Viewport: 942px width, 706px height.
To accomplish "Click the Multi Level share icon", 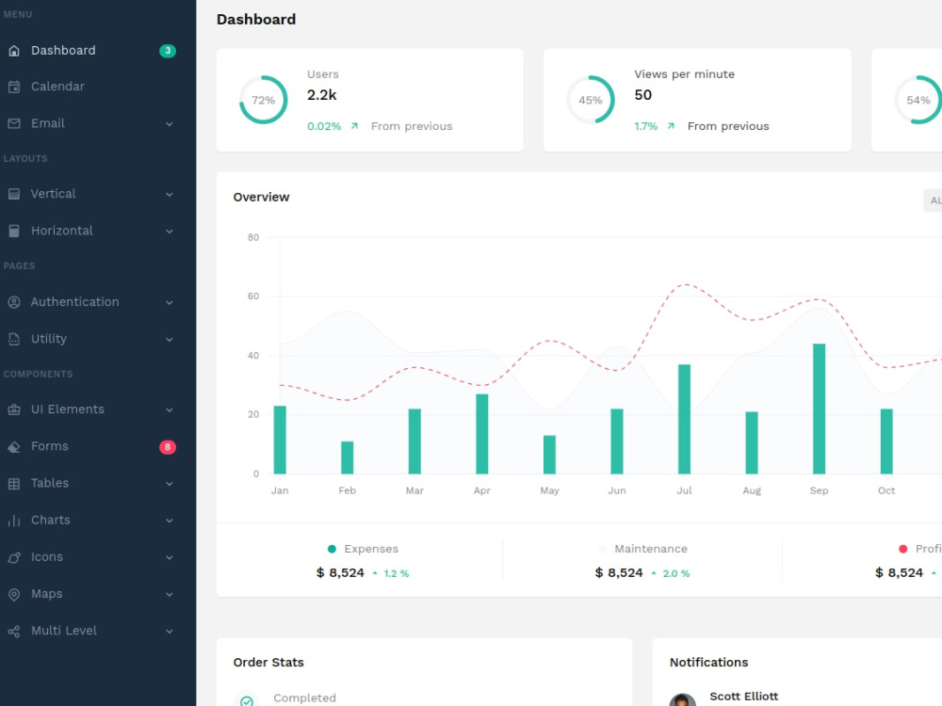I will coord(14,632).
